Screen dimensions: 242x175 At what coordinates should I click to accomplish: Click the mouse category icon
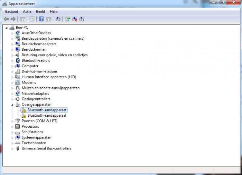pyautogui.click(x=18, y=88)
